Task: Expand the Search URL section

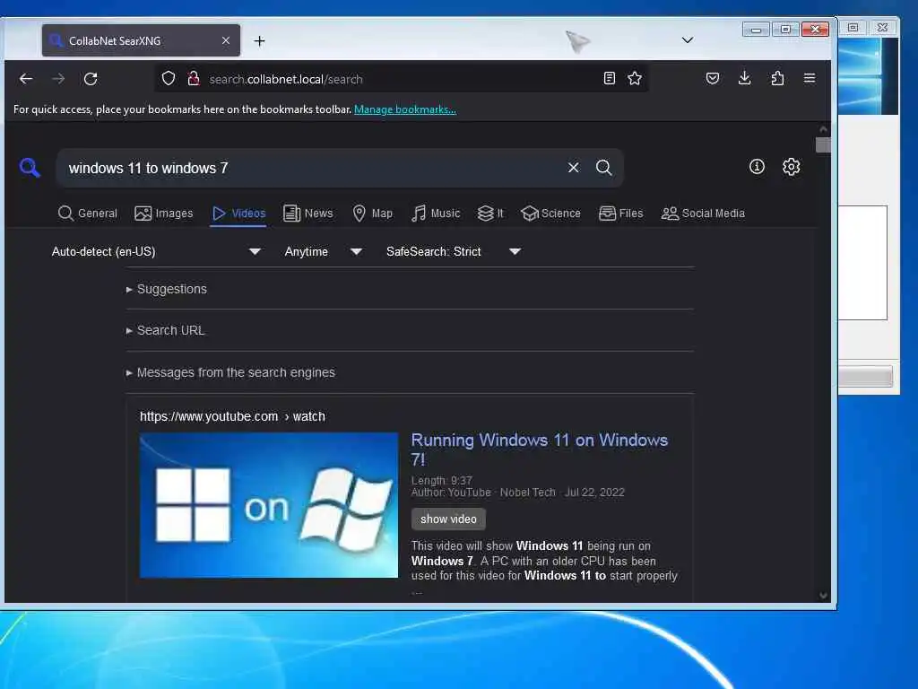Action: click(x=166, y=330)
